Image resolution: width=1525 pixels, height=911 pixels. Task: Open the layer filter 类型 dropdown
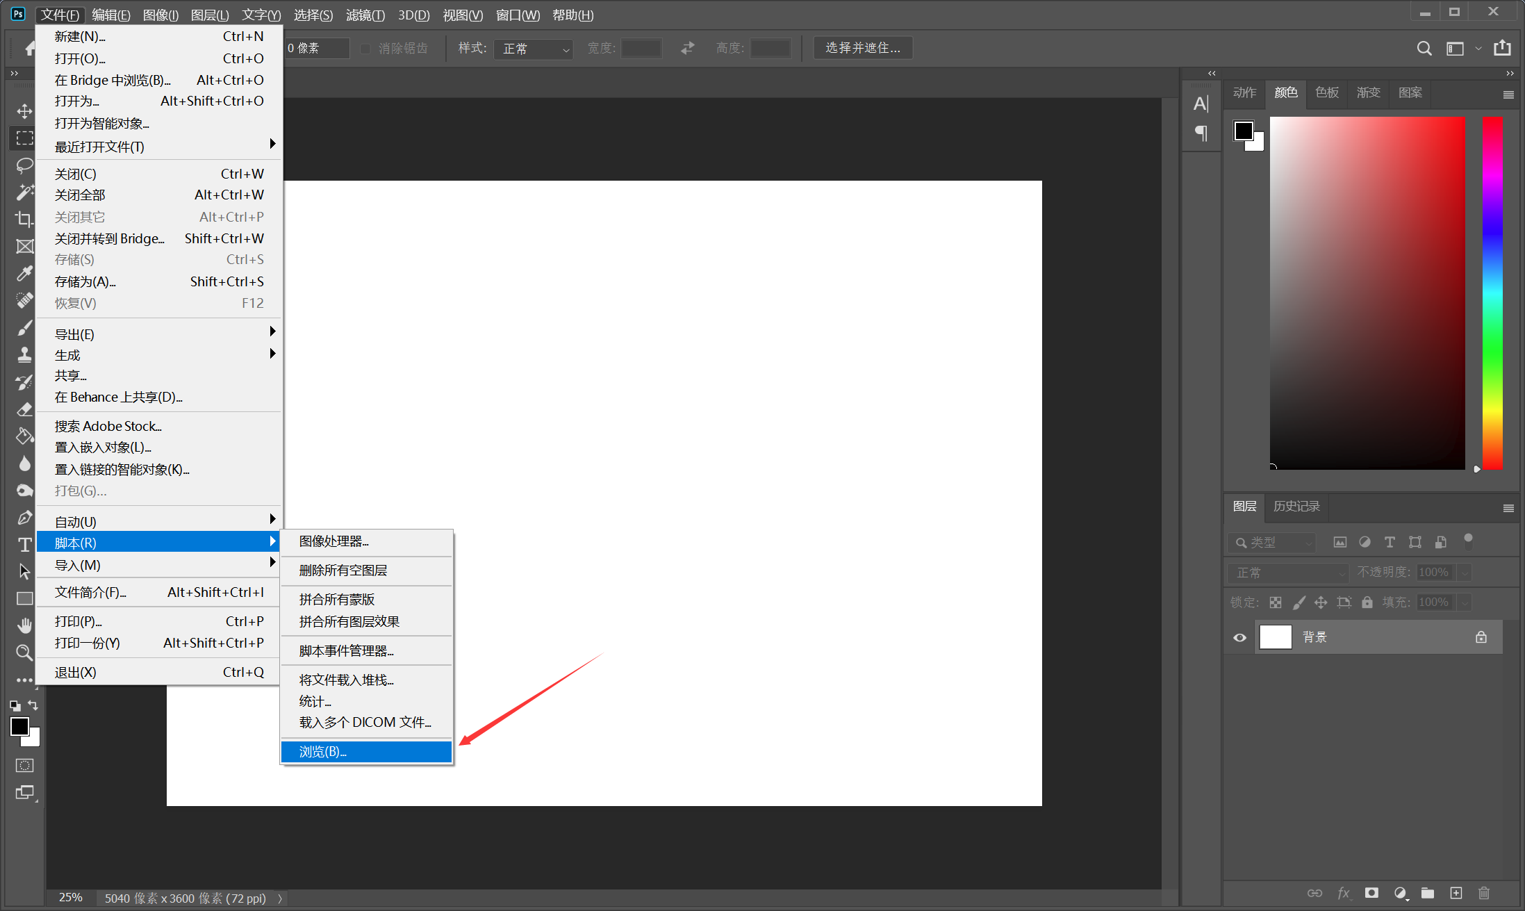point(1271,542)
